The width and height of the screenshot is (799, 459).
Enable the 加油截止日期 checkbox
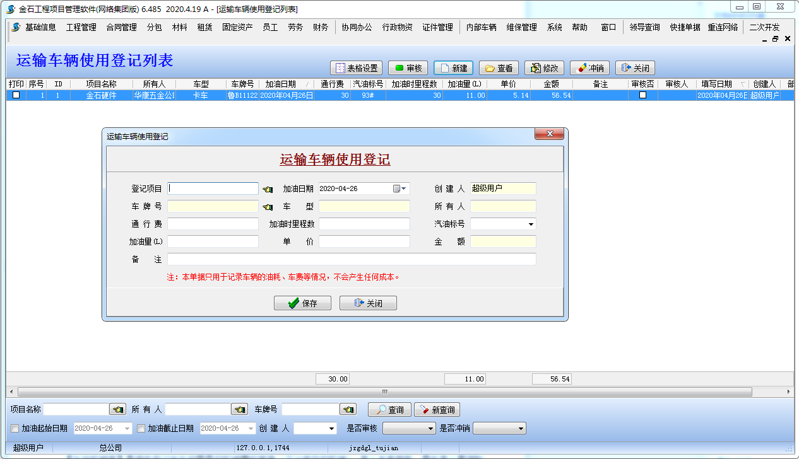[x=141, y=429]
